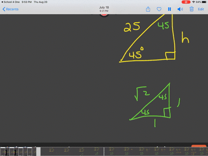Screen dimensions: 208x156
Task: Delete the video using the trash icon
Action: 192,9
